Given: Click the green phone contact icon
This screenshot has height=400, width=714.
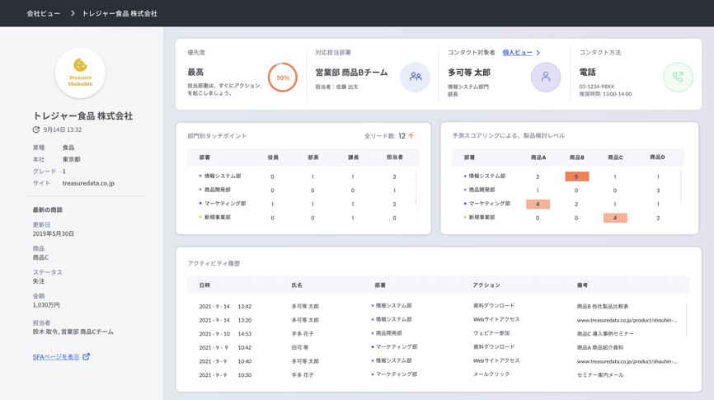Looking at the screenshot, I should pos(678,77).
